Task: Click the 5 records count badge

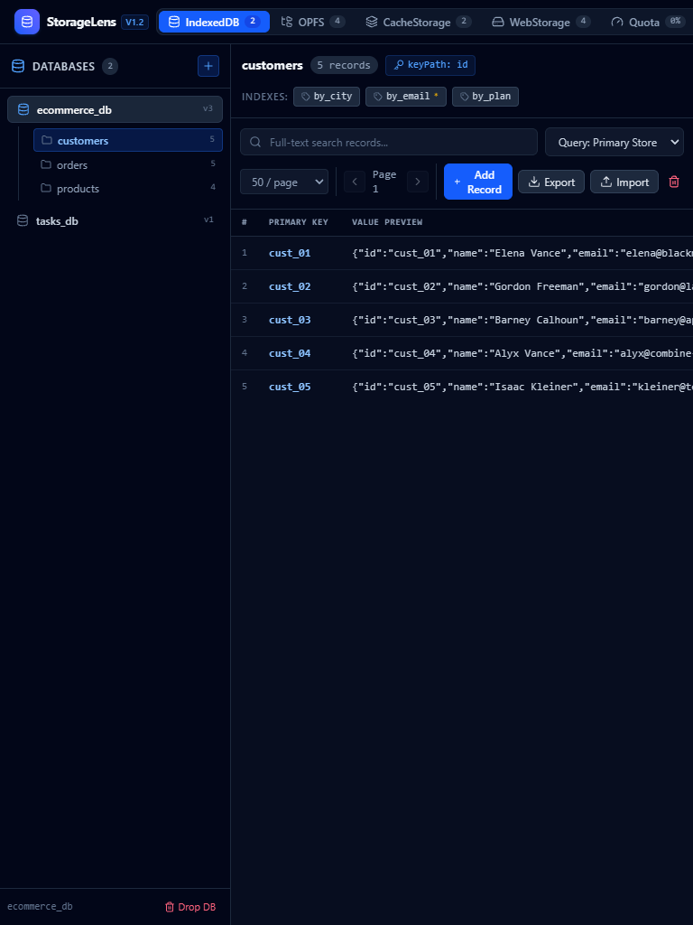Action: pos(344,65)
